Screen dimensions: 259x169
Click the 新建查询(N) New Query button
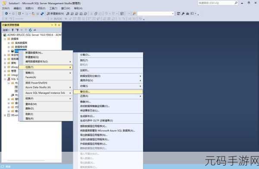click(55, 13)
